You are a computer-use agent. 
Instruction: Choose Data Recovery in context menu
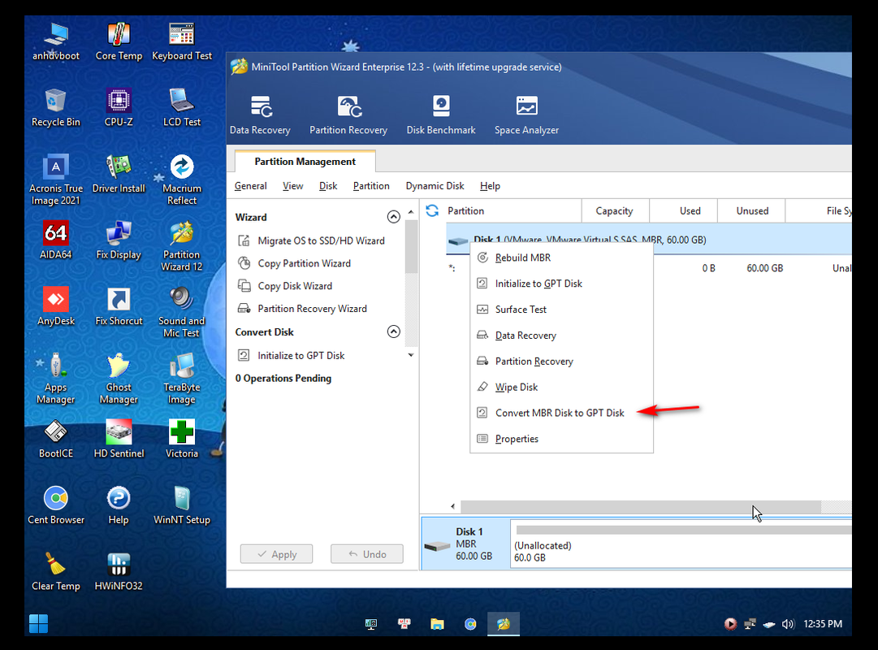coord(561,335)
